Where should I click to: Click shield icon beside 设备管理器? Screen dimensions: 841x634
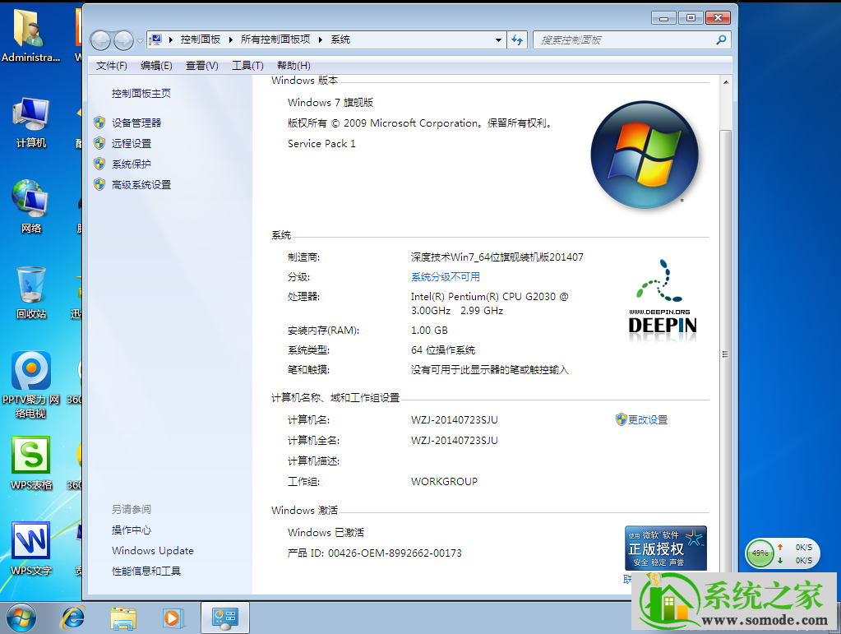pyautogui.click(x=99, y=123)
